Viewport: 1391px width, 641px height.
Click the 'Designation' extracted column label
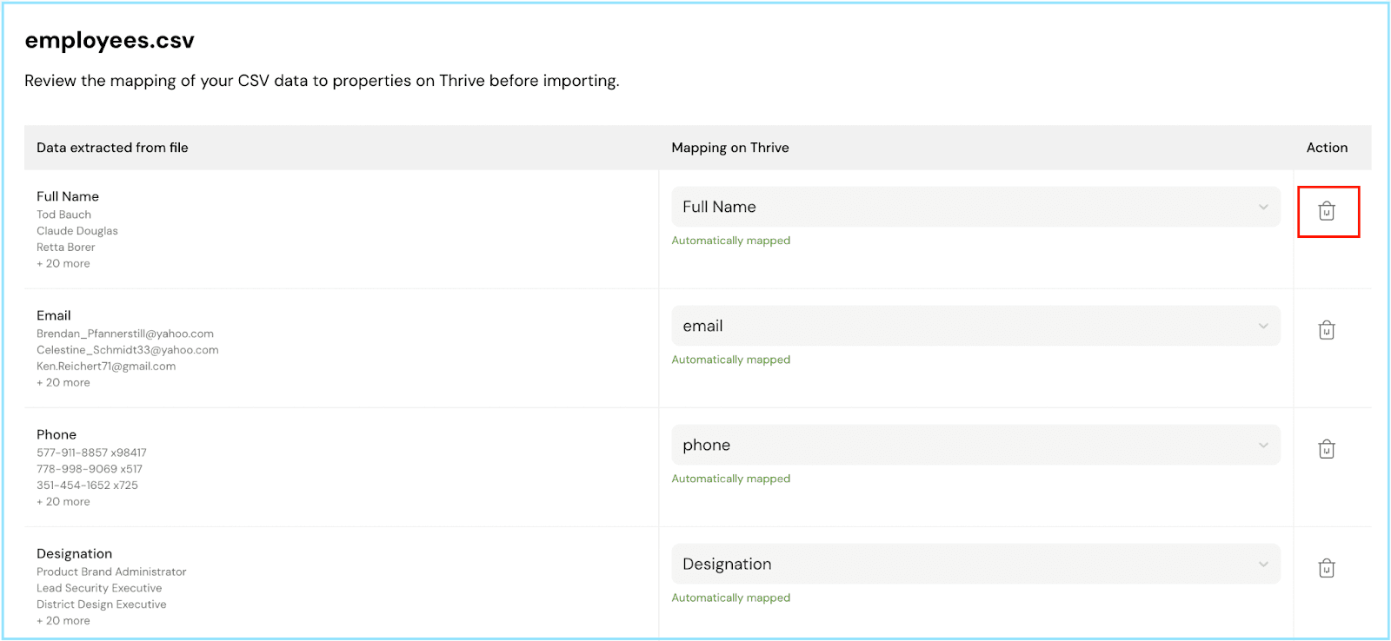point(75,554)
